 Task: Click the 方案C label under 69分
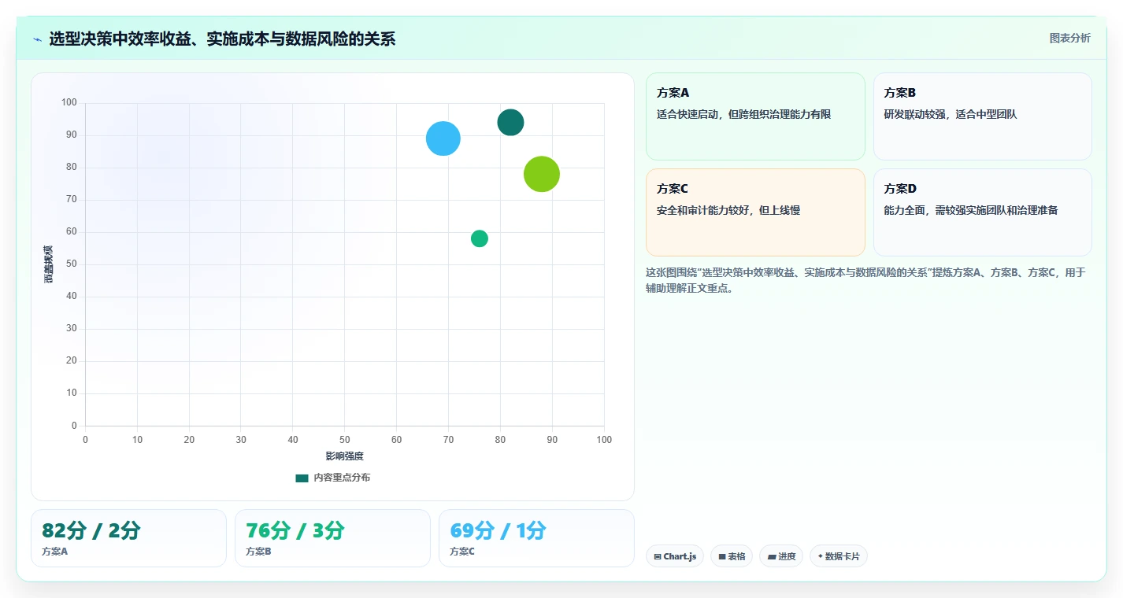462,552
